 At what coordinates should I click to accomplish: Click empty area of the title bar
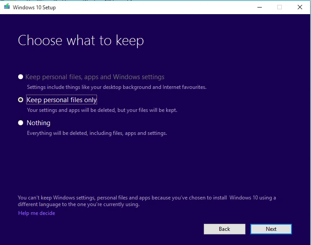pos(155,8)
